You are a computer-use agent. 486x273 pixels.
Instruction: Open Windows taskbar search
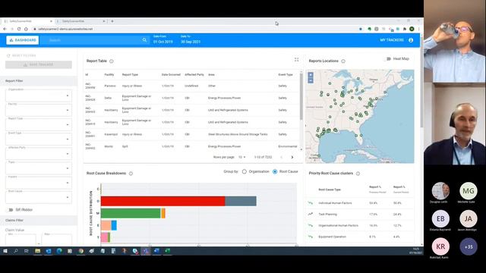[15, 251]
